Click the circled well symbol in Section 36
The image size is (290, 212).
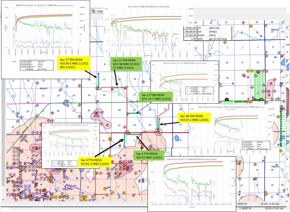click(158, 132)
